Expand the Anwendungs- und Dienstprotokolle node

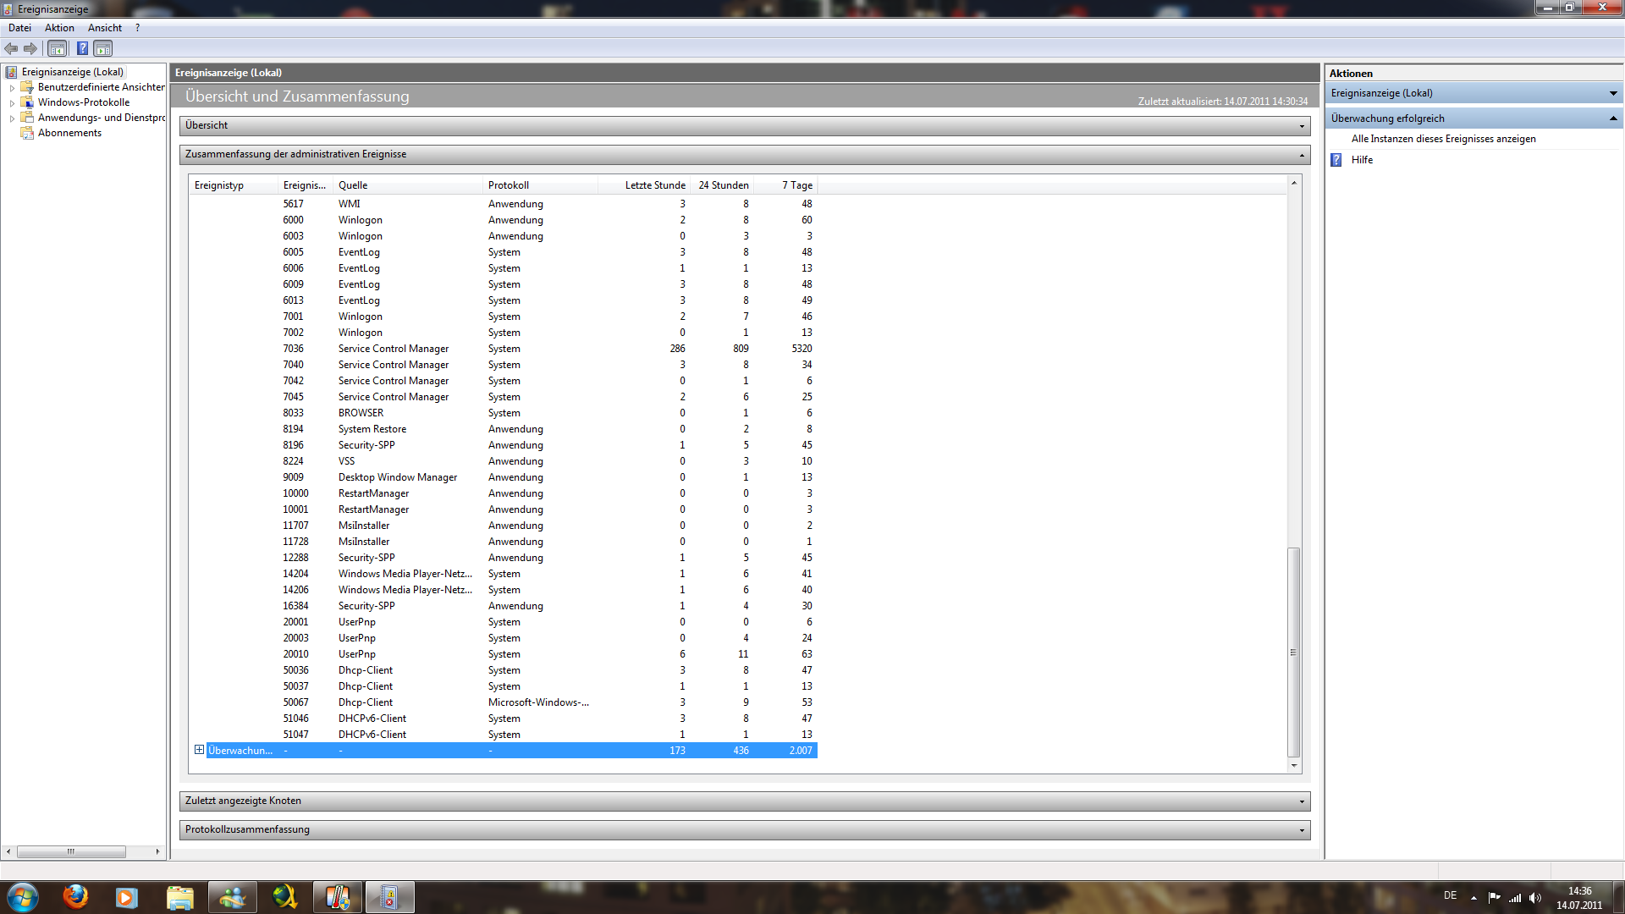tap(12, 118)
